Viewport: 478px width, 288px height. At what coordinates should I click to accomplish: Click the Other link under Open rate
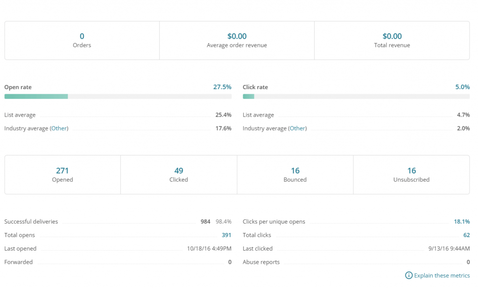pyautogui.click(x=59, y=128)
